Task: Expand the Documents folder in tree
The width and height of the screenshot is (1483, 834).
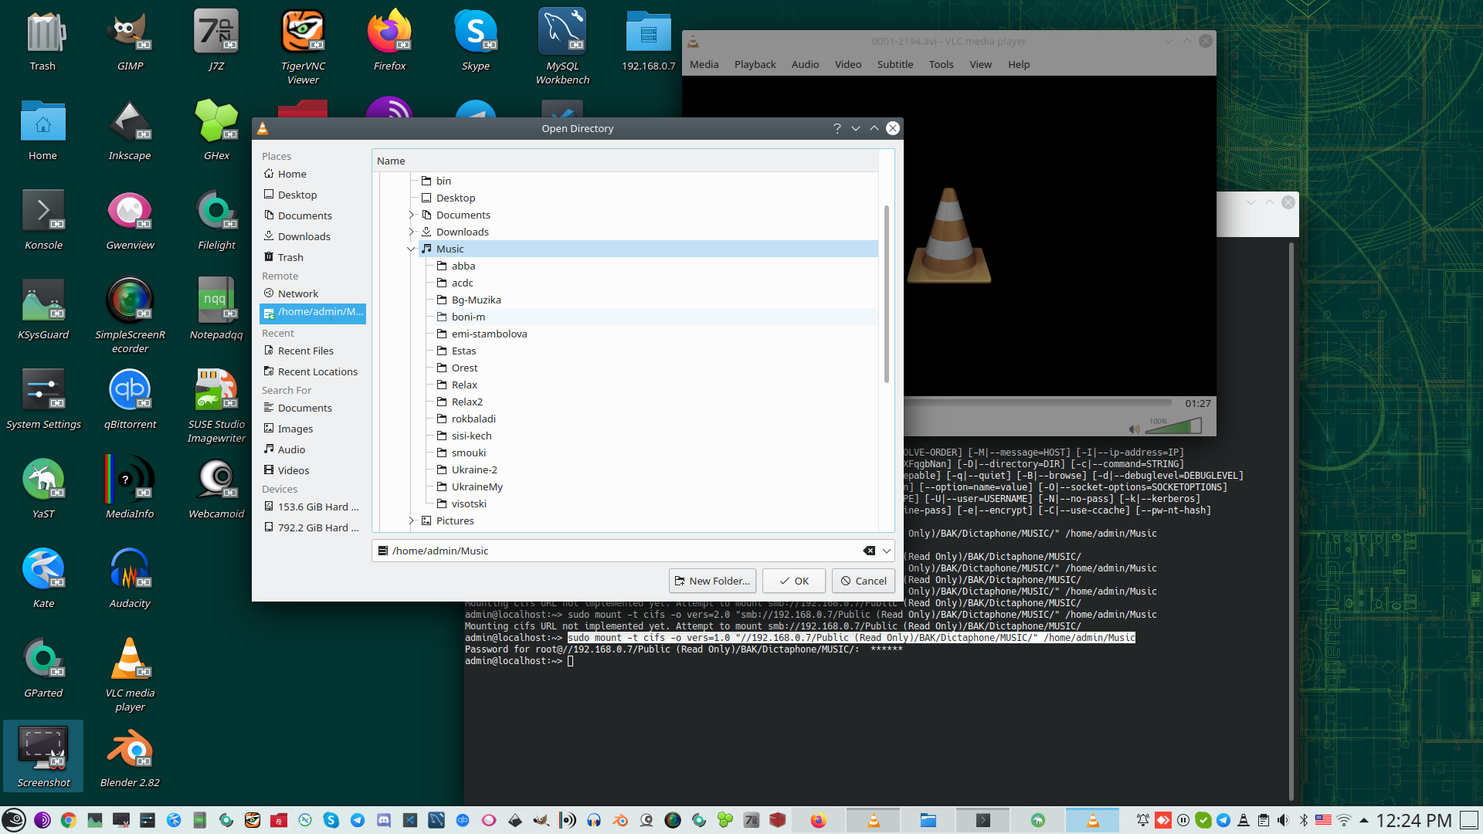Action: [411, 215]
